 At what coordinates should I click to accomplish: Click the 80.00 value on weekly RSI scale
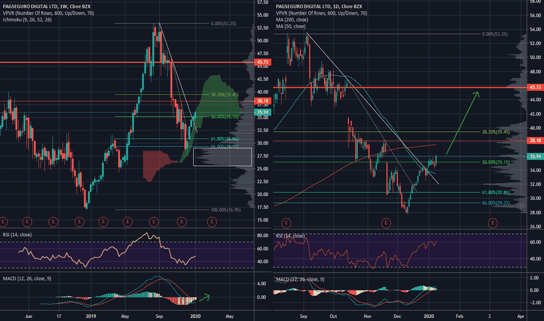tap(263, 235)
